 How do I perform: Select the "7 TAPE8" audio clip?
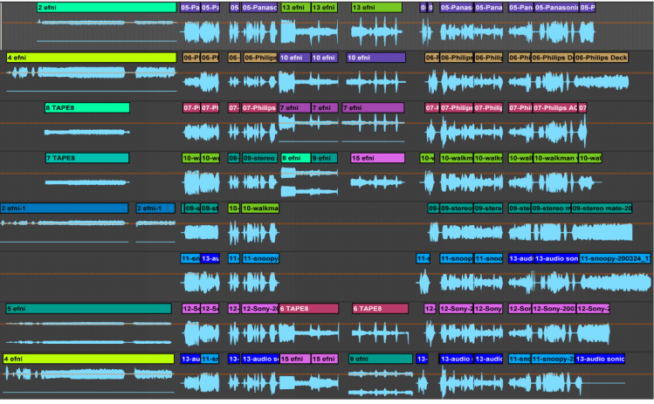86,159
